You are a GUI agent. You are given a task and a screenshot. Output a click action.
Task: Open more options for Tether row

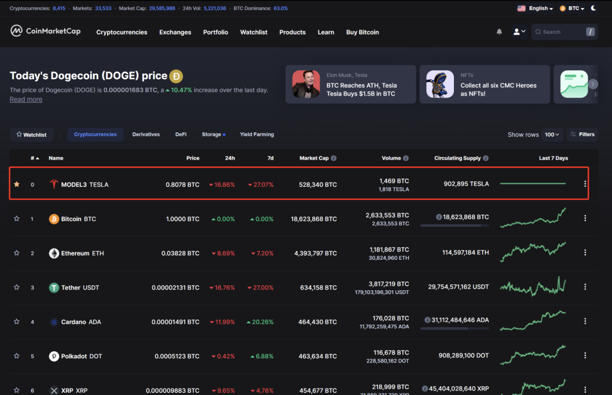click(585, 286)
